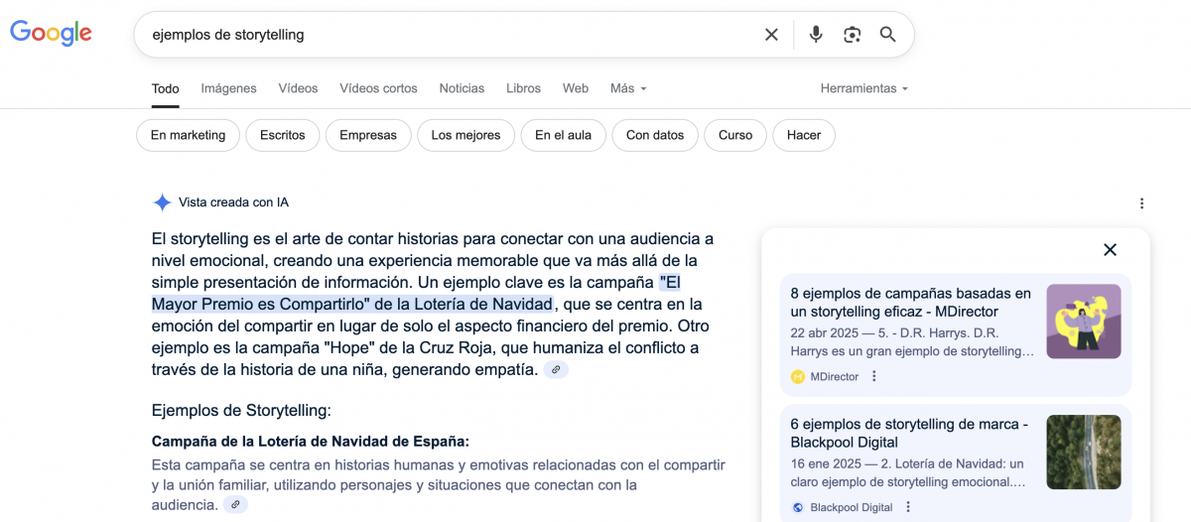Click the Blackpool Digital favicon
This screenshot has width=1191, height=522.
coord(798,507)
